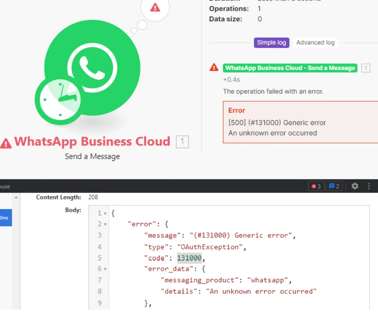
Task: Click the highlighted code value 131000
Action: 189,258
